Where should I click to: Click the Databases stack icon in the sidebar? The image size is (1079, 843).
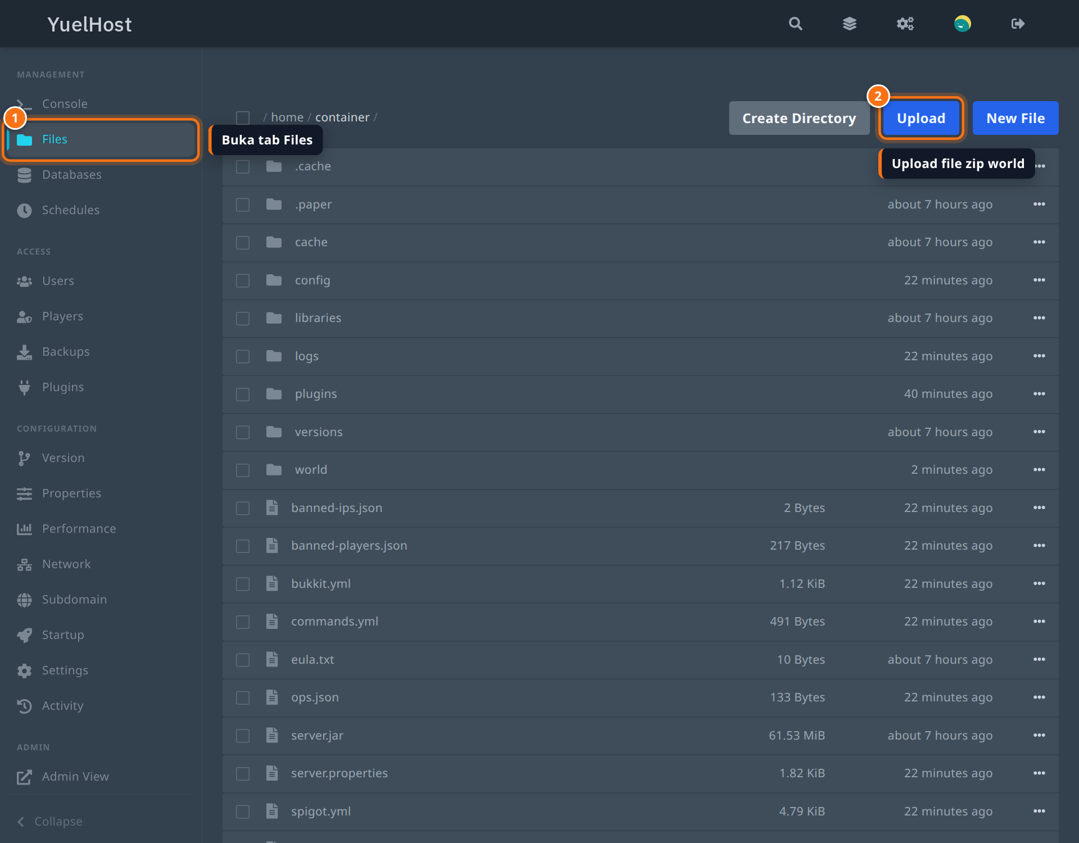tap(24, 175)
